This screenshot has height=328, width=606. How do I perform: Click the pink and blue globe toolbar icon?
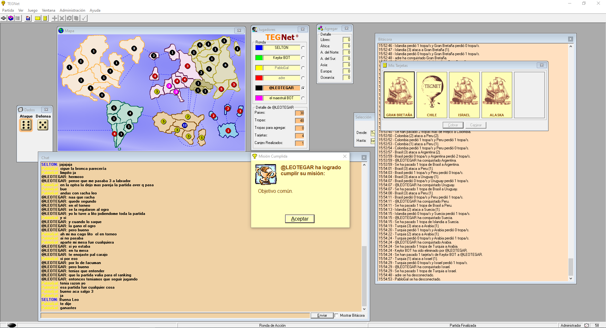pyautogui.click(x=11, y=18)
